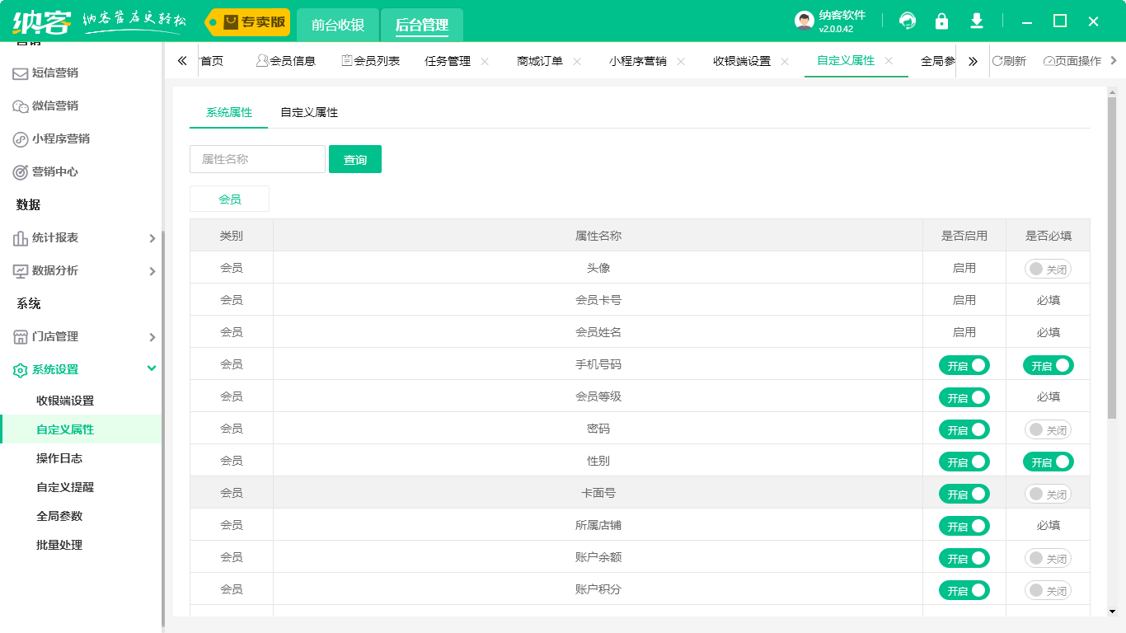
Task: Toggle 是否必填 switch for 头像
Action: 1048,269
